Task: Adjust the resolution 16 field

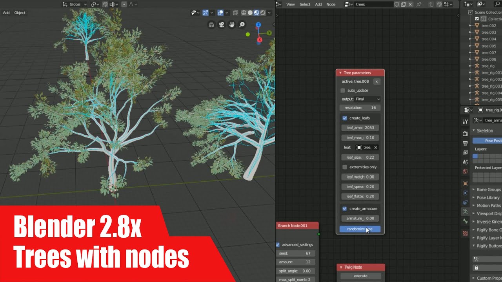Action: click(x=360, y=108)
